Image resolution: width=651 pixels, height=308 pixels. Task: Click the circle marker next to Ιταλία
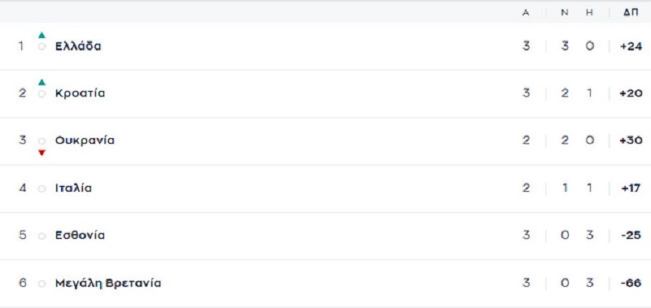pos(42,189)
